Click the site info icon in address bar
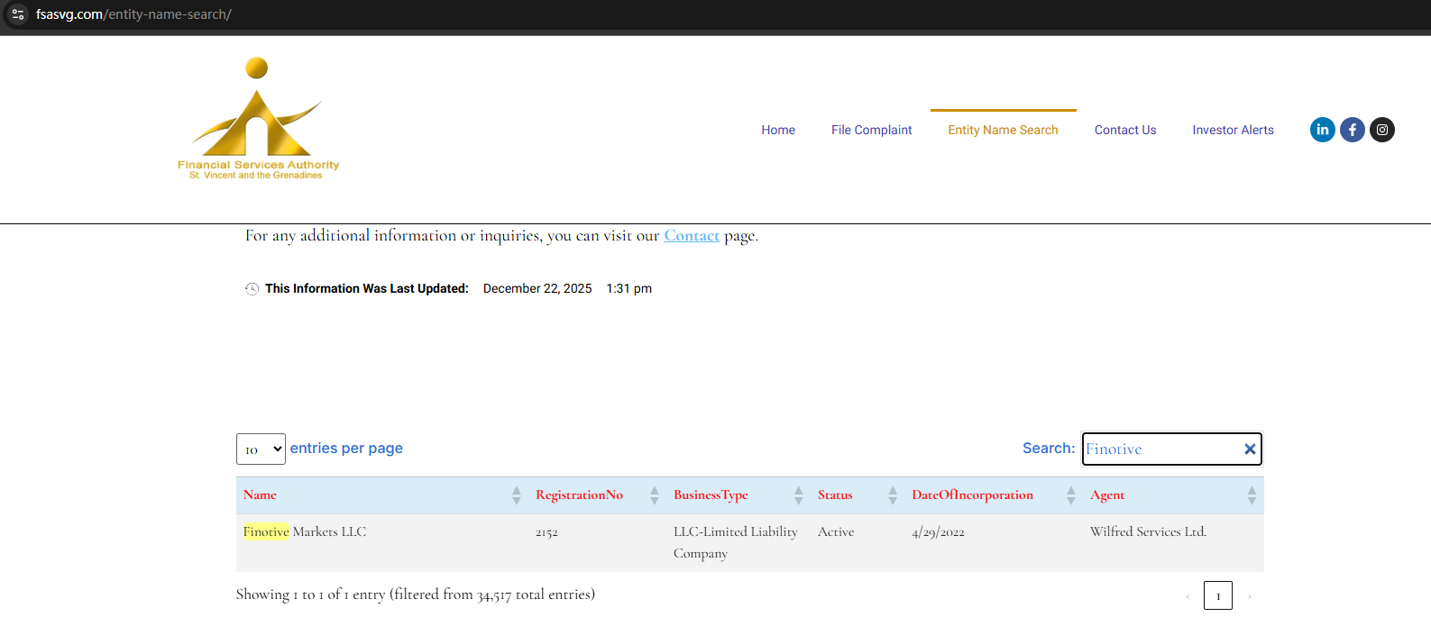The width and height of the screenshot is (1431, 626). click(x=18, y=14)
